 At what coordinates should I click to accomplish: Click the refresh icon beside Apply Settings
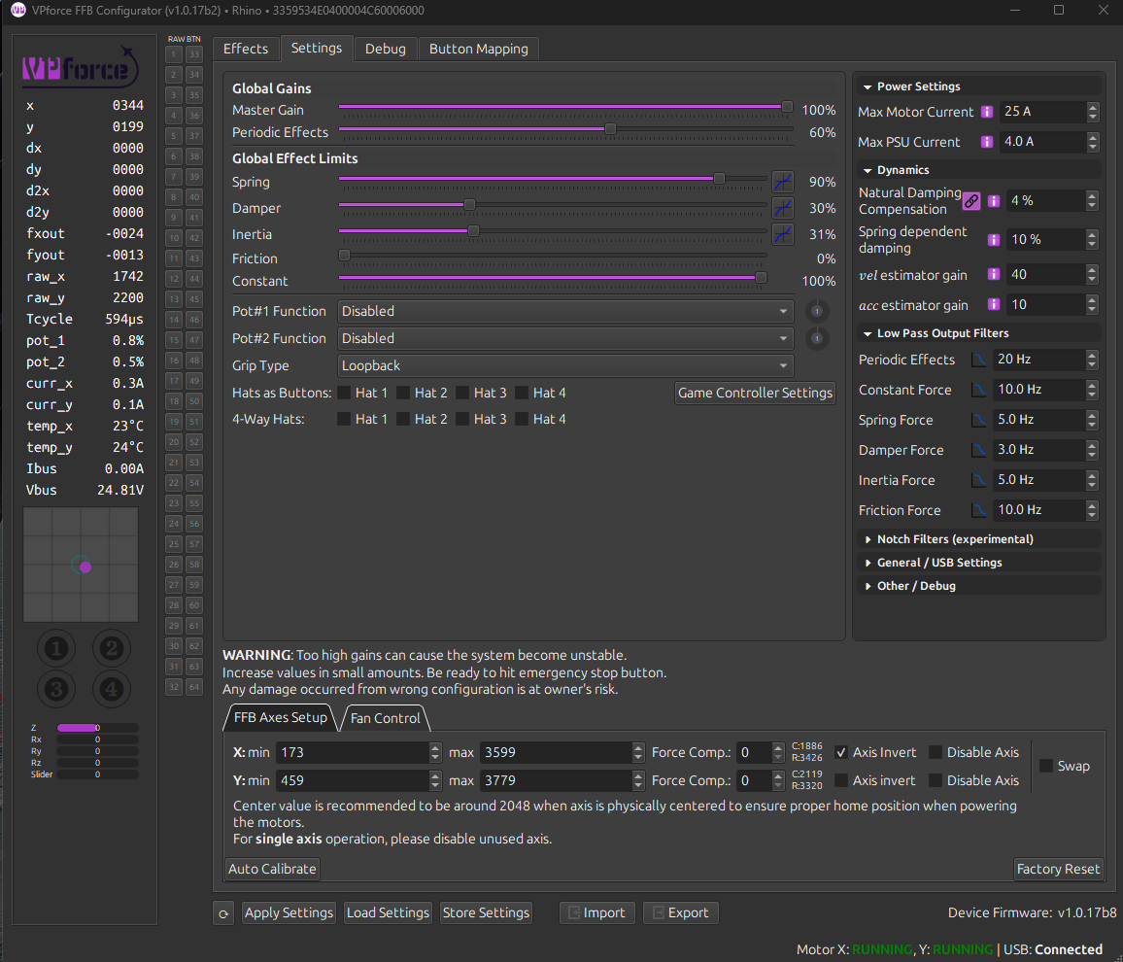coord(223,913)
